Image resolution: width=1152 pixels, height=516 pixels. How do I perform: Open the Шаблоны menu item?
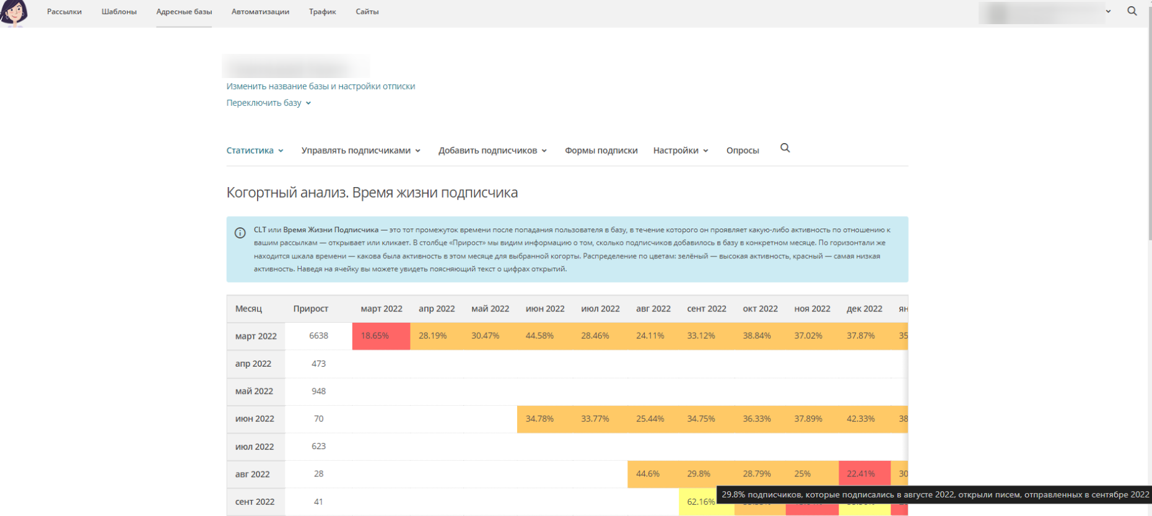(x=119, y=12)
